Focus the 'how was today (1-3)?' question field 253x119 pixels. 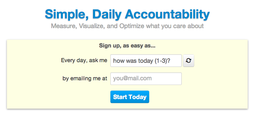(x=146, y=61)
